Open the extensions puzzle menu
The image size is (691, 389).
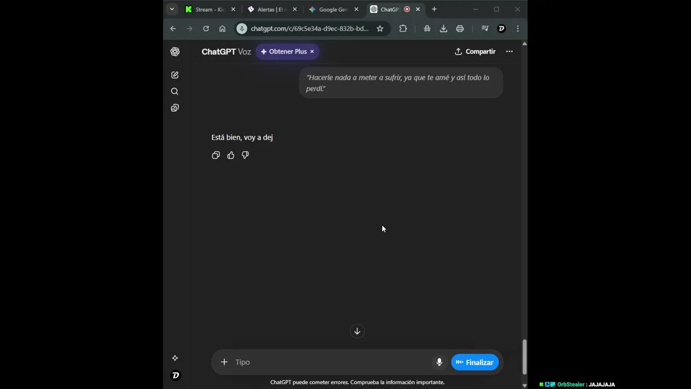[x=403, y=29]
